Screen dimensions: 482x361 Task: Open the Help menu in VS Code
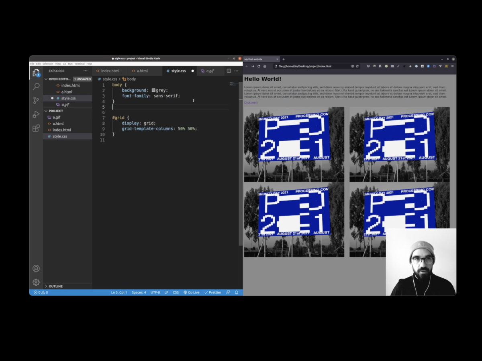89,64
